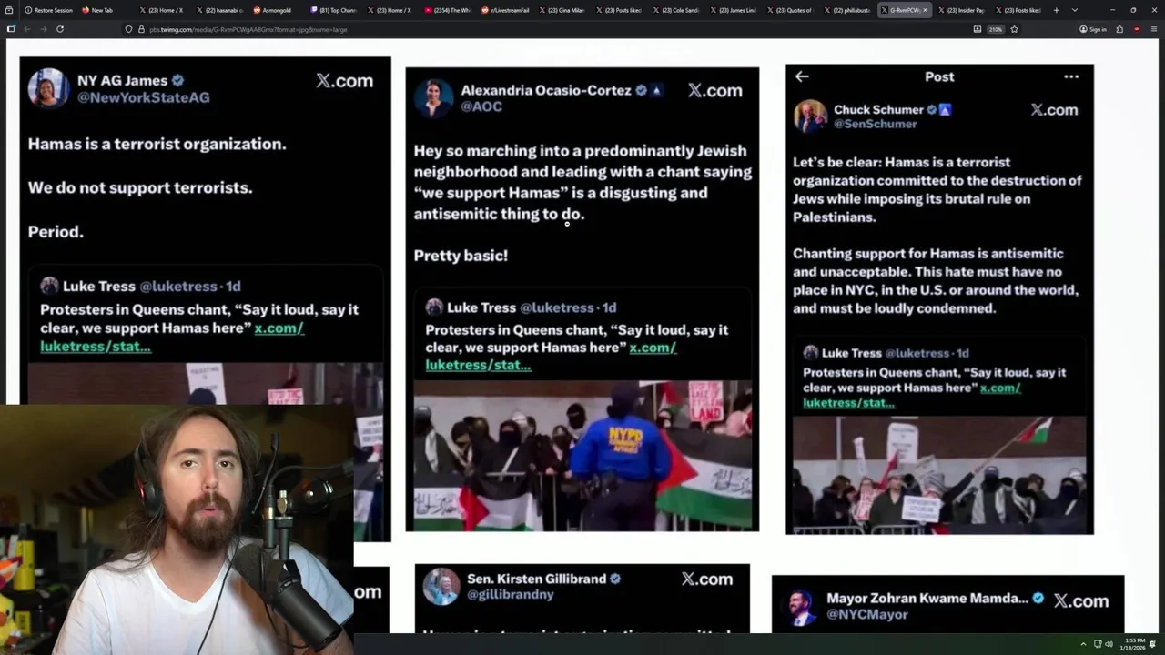Switch to the Asmongold Reddit tab
1165x655 pixels.
point(277,10)
